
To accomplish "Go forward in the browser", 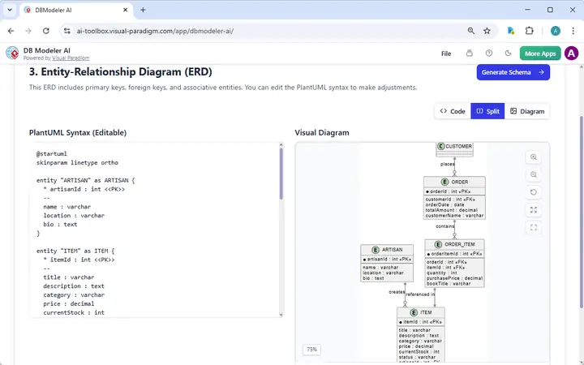I will point(28,31).
